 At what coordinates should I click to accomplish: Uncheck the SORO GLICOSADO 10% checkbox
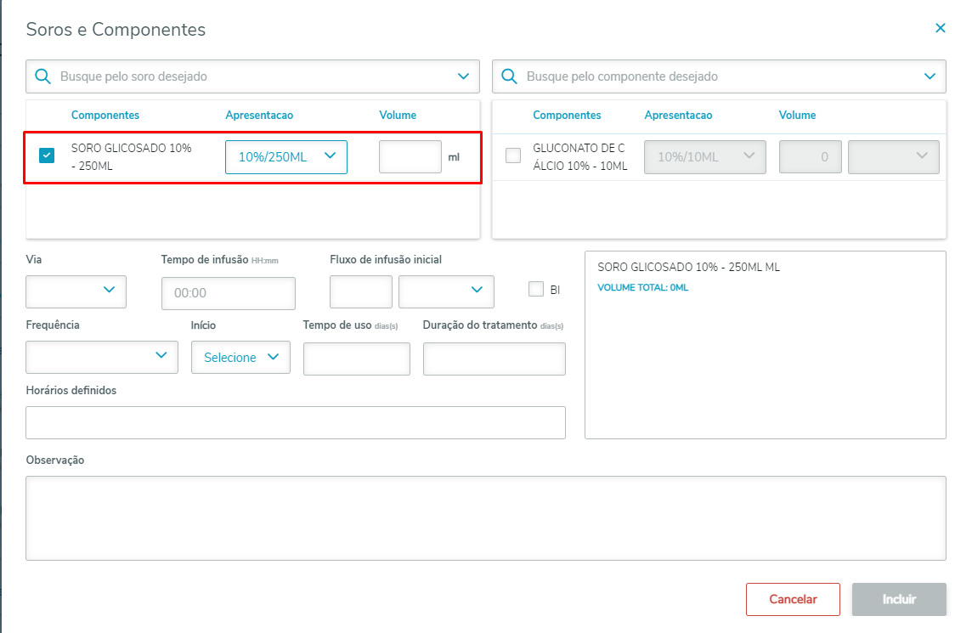(x=47, y=155)
